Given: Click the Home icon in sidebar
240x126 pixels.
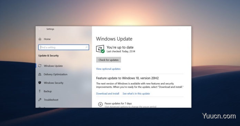Looking at the screenshot, I should [x=40, y=39].
